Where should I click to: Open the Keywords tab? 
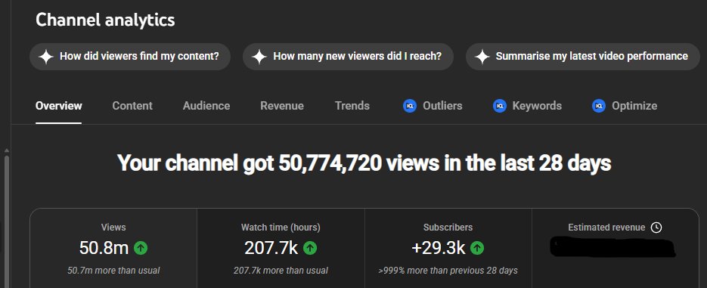[527, 106]
